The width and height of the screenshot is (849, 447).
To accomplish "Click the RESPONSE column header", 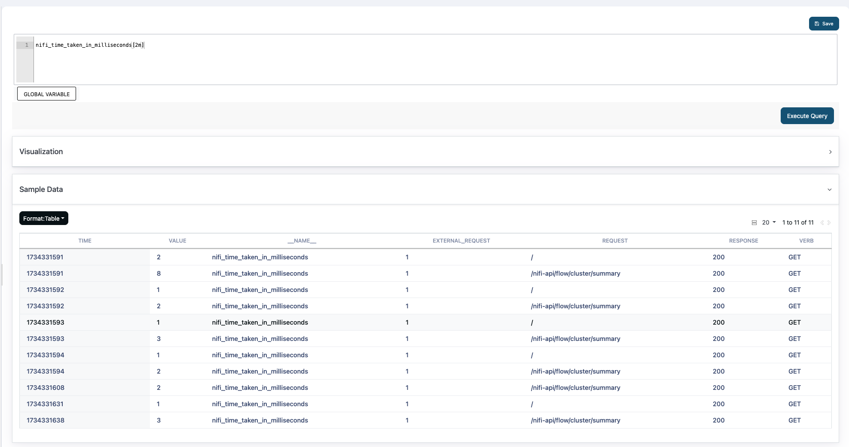I will 743,241.
